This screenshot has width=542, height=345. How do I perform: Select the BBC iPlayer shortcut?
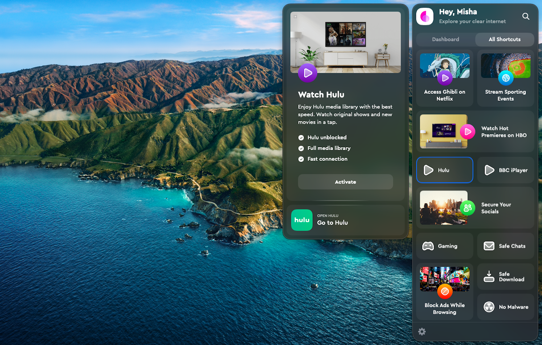coord(505,170)
